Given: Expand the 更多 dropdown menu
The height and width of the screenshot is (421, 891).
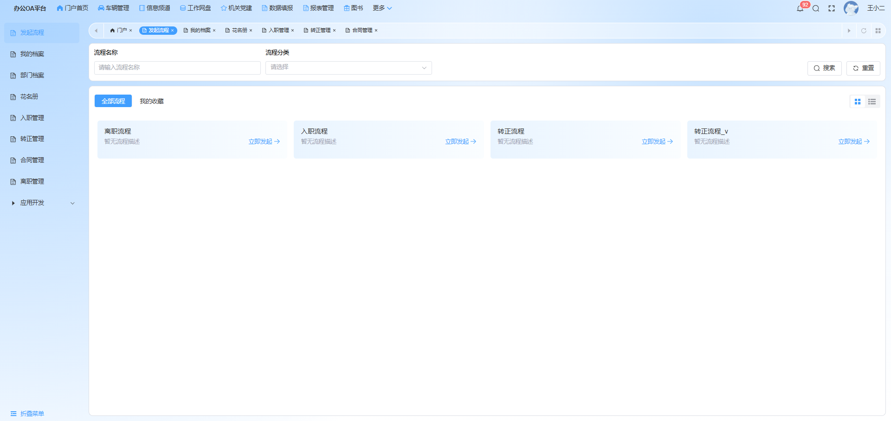Looking at the screenshot, I should click(x=382, y=8).
